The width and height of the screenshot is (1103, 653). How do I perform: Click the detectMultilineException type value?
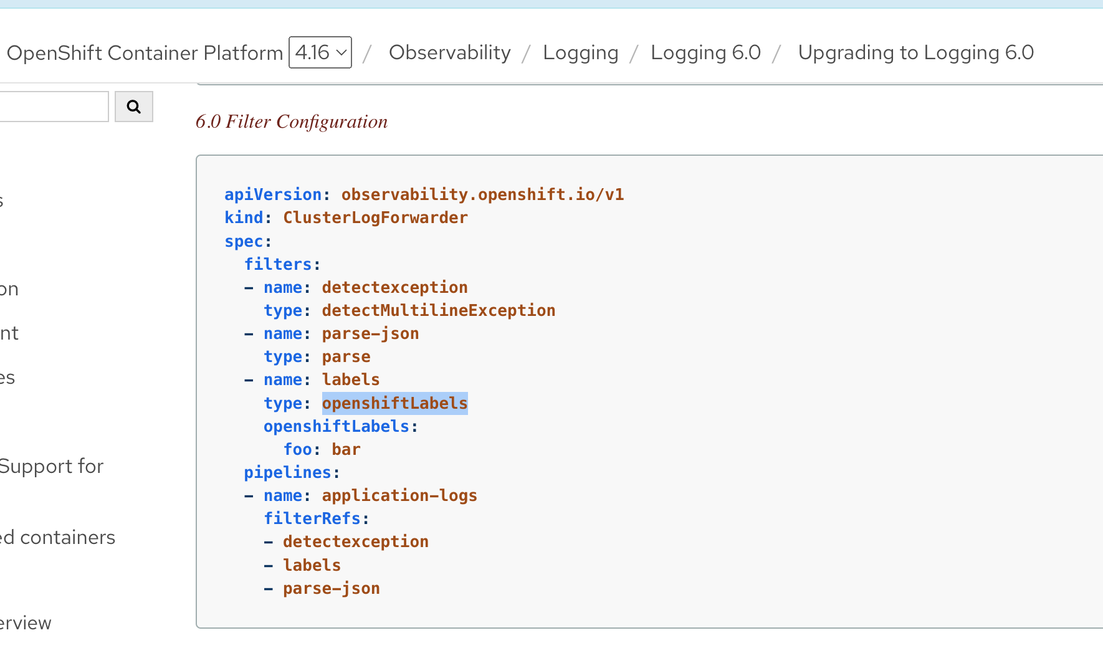point(438,310)
